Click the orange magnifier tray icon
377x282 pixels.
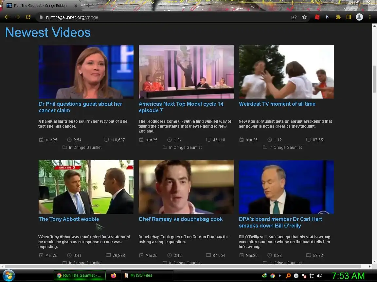pyautogui.click(x=288, y=276)
